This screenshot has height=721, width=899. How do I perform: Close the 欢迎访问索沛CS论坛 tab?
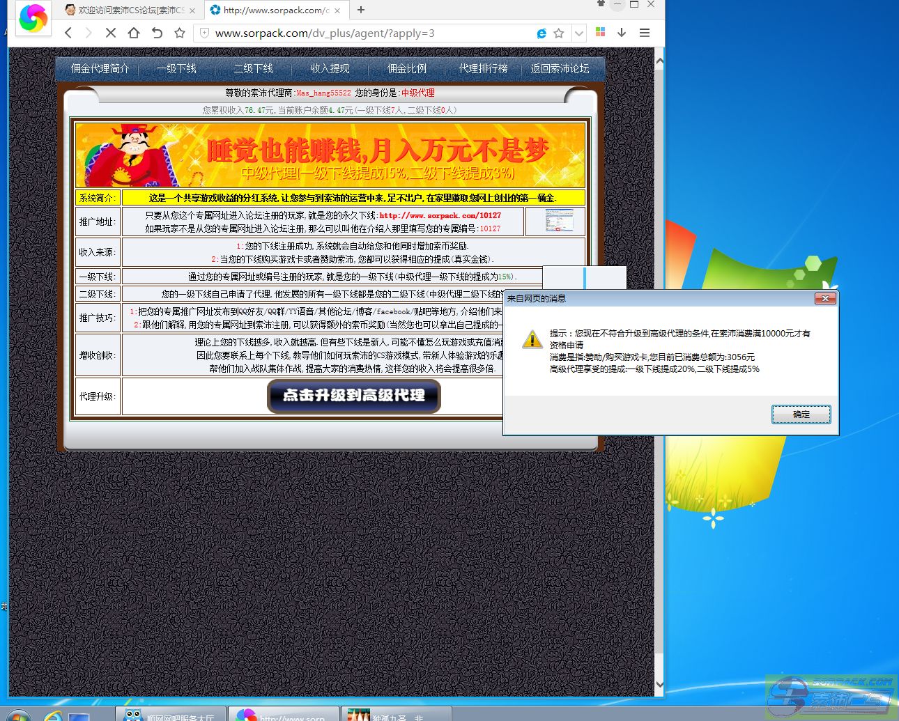(x=192, y=10)
